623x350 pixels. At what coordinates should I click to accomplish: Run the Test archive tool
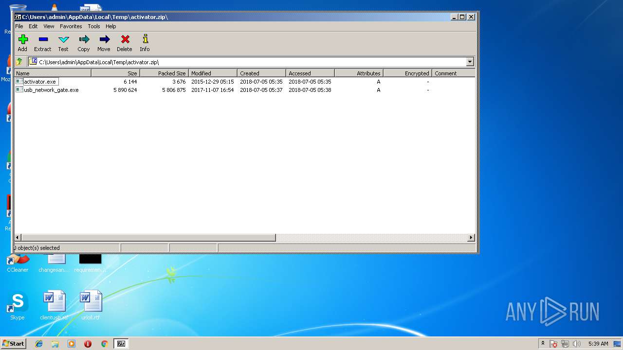(63, 39)
